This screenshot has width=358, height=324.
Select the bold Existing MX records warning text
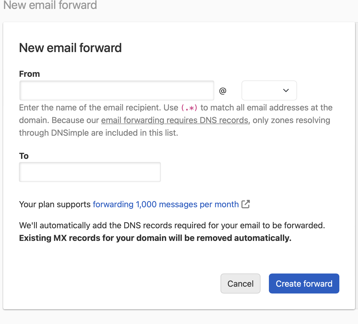coord(155,238)
